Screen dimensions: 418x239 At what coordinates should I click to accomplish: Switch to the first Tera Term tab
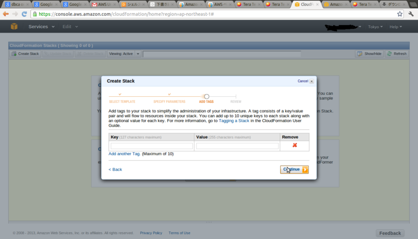click(x=249, y=4)
